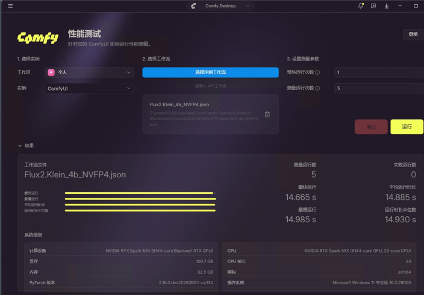
Task: Collapse the 结果 section chevron
Action: (20, 146)
